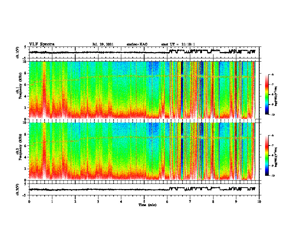Click the "-6" label on ch.1 color bar
The image size is (292, 226).
tap(272, 74)
